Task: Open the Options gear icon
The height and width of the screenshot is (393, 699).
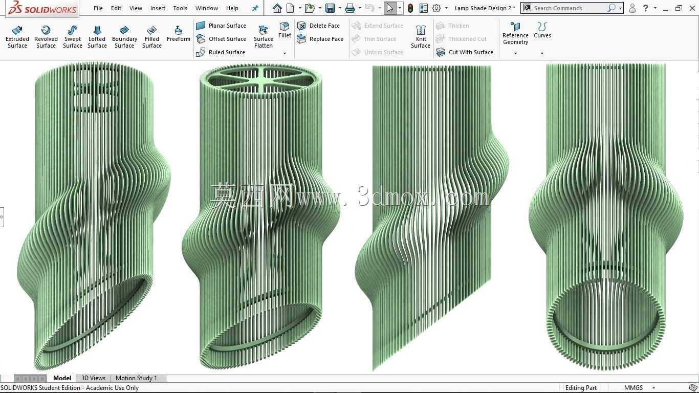Action: pos(436,8)
